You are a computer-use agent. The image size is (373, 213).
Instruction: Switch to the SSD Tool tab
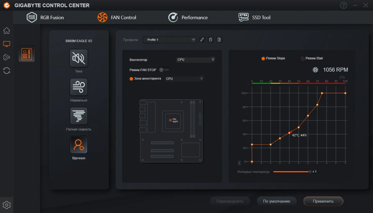click(x=255, y=17)
